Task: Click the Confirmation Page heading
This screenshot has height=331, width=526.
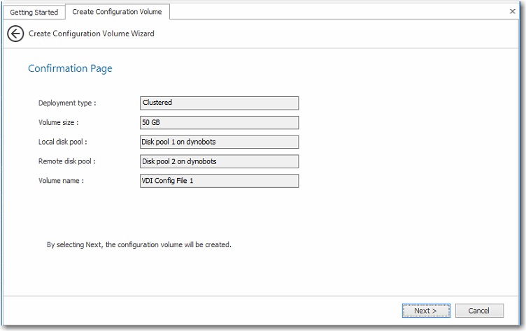Action: coord(70,68)
